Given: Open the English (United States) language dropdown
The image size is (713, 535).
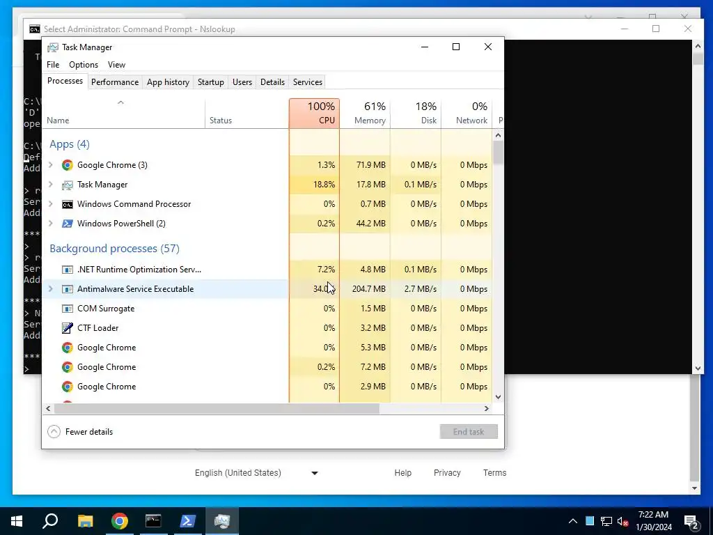Looking at the screenshot, I should [x=257, y=473].
